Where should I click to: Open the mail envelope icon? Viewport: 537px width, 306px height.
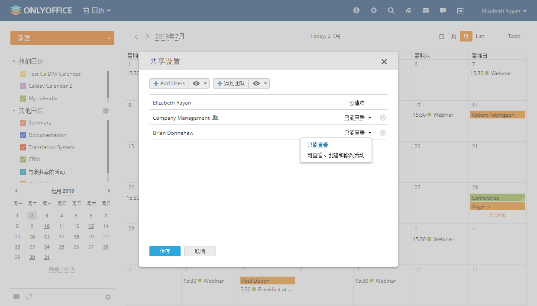pyautogui.click(x=426, y=10)
